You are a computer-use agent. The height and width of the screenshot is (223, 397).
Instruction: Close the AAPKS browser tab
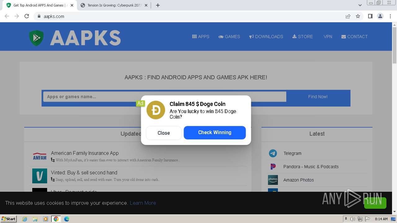click(72, 5)
